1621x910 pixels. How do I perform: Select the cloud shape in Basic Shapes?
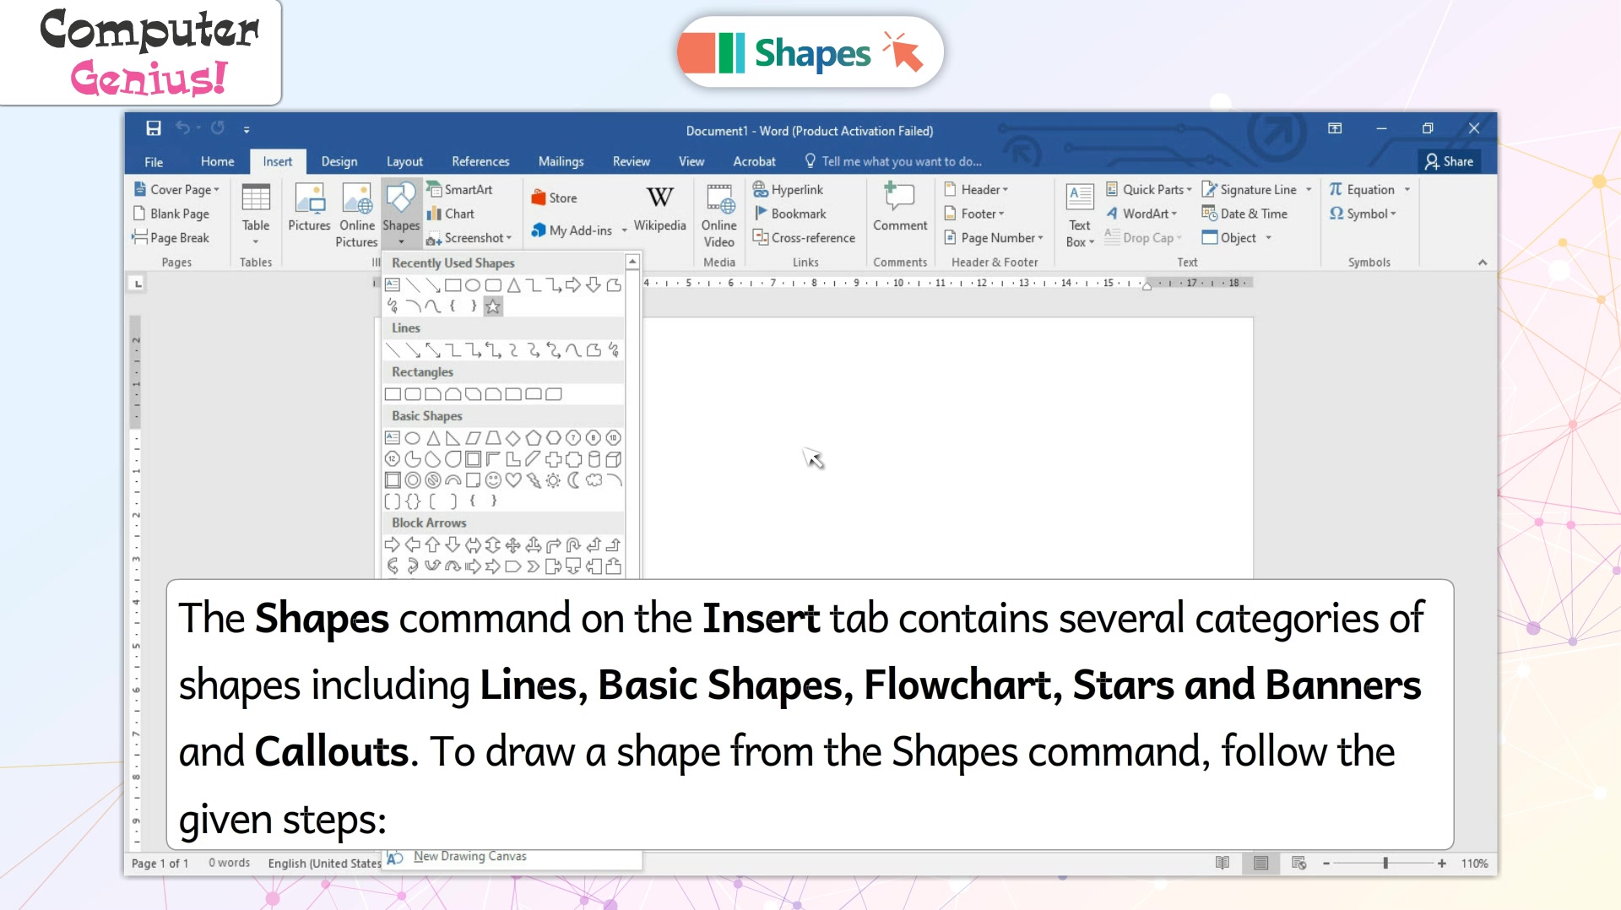point(594,480)
